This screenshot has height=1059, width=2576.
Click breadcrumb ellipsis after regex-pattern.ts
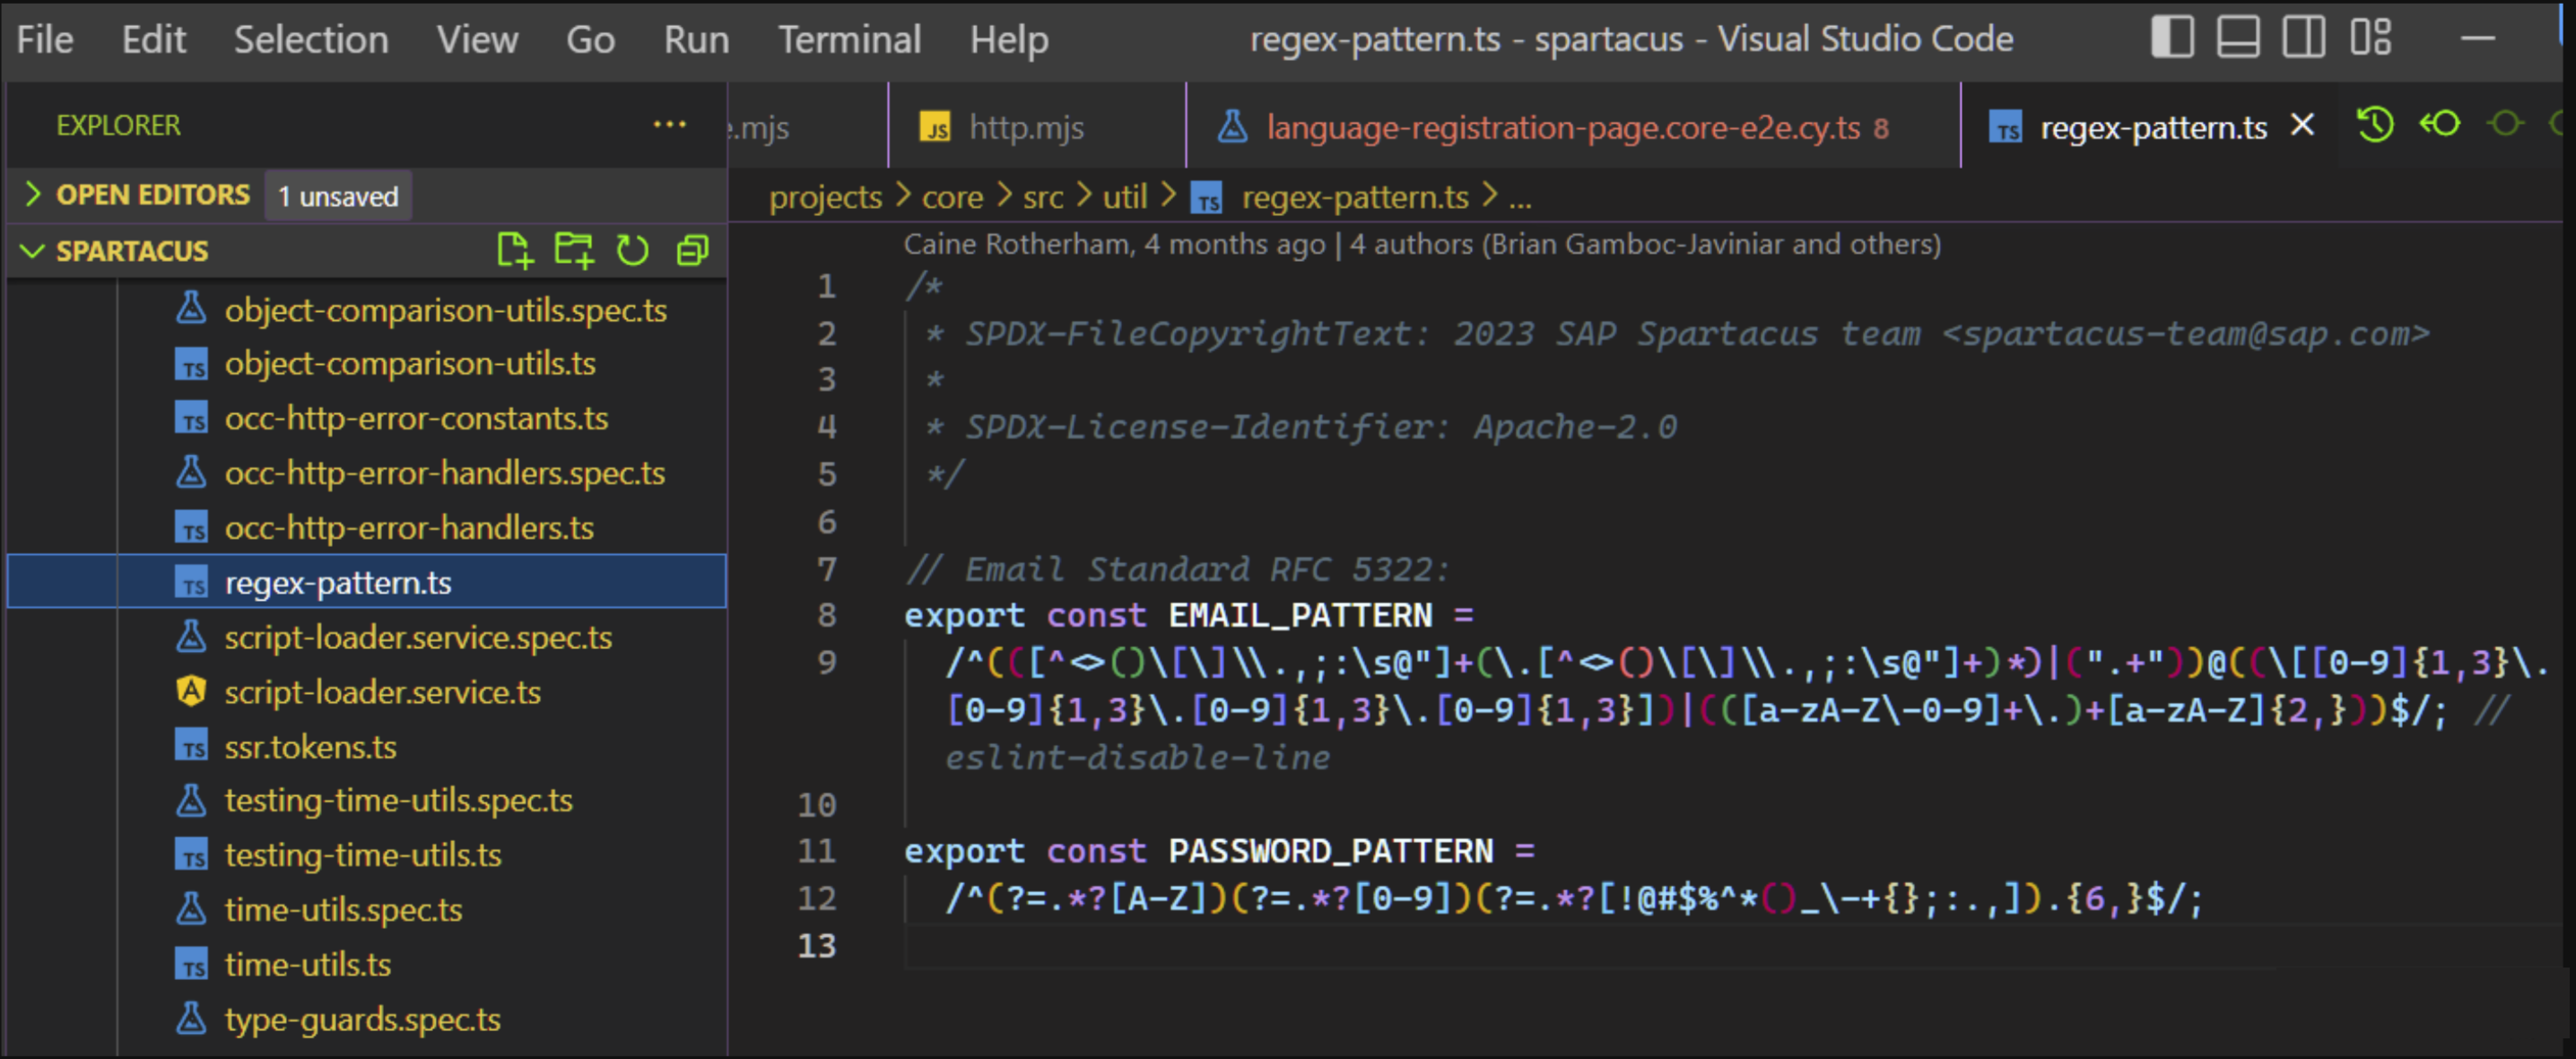[x=1520, y=197]
